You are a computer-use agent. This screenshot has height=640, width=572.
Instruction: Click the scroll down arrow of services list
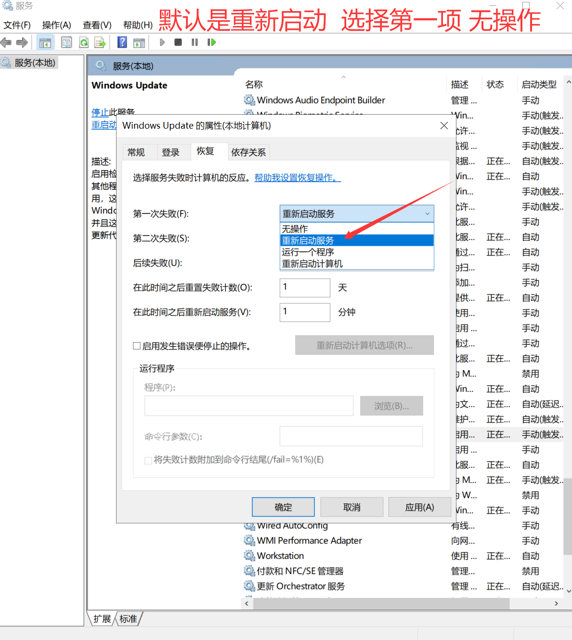(x=568, y=591)
